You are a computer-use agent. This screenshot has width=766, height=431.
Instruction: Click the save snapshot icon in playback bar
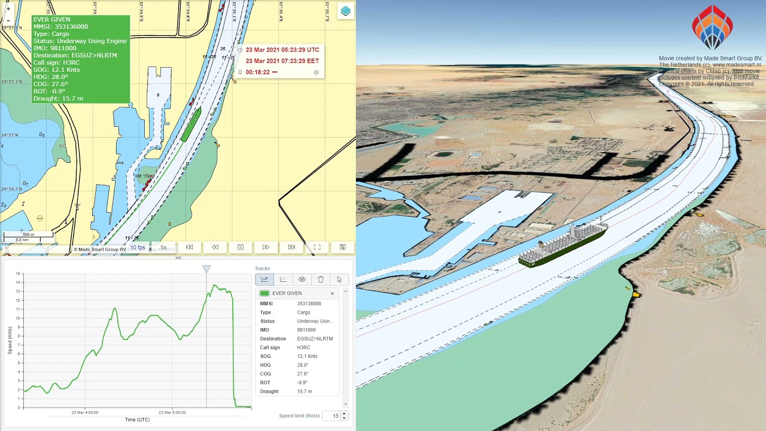(342, 247)
